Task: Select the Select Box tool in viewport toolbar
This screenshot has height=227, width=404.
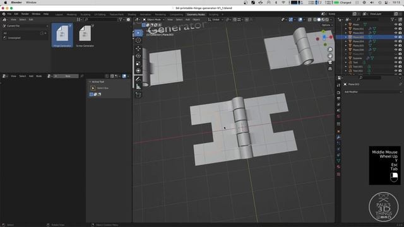Action: 138,33
